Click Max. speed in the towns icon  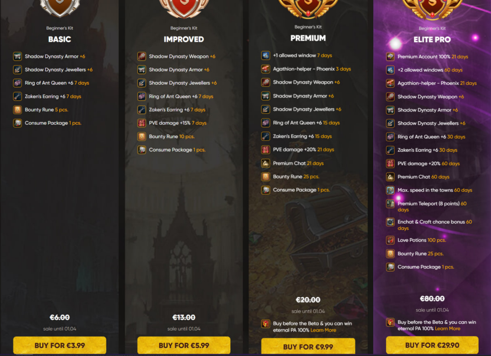[x=390, y=190]
